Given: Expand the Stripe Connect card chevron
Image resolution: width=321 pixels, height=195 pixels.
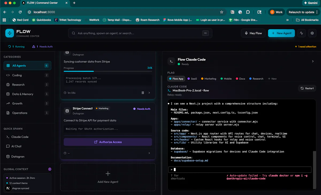Looking at the screenshot, I should pyautogui.click(x=149, y=153).
